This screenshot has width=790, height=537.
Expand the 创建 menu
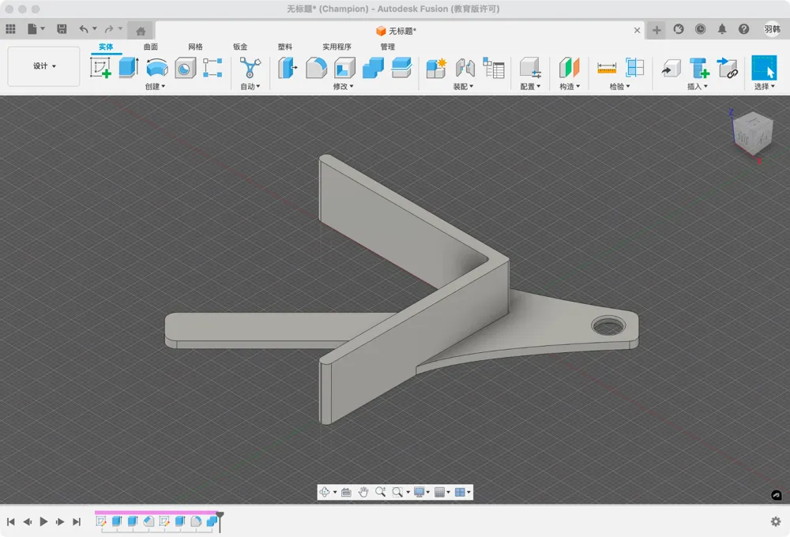click(155, 87)
